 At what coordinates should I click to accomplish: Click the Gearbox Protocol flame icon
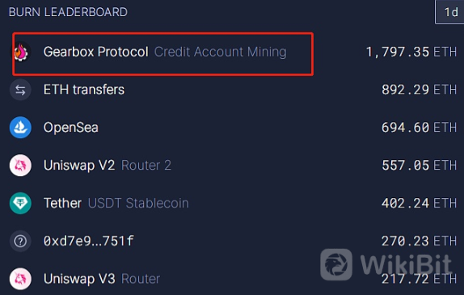tap(21, 52)
